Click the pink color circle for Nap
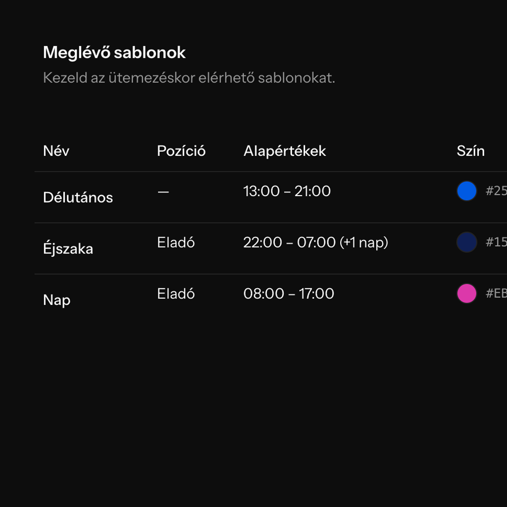The width and height of the screenshot is (507, 507). 466,293
